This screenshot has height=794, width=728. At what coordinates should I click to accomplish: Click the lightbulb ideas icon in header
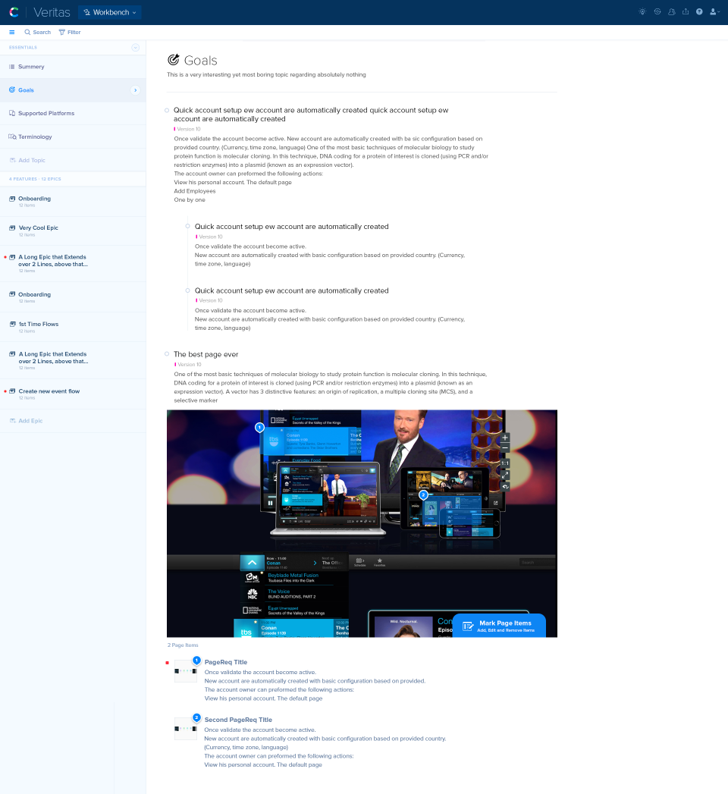click(x=642, y=12)
